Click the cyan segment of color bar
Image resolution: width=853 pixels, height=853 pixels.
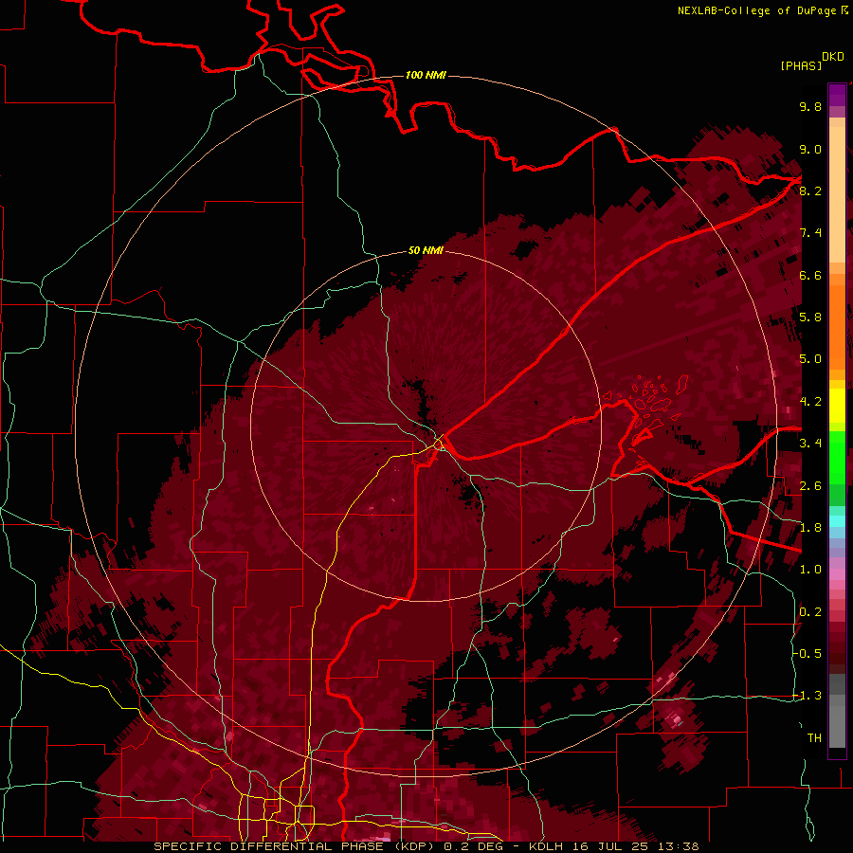click(x=837, y=521)
